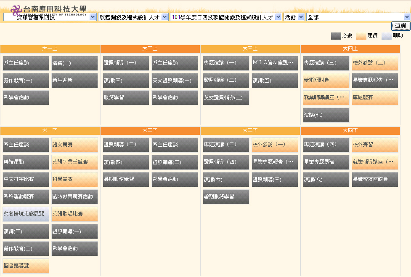
Task: Click the 中文打字比賽 tile
Action: click(26, 180)
